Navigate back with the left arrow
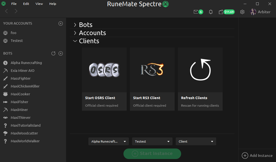The width and height of the screenshot is (276, 162). [x=7, y=11]
